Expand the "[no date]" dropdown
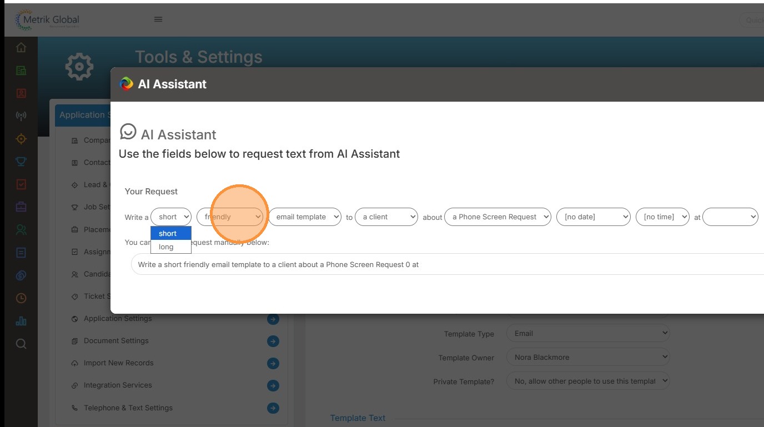Viewport: 764px width, 427px height. 594,217
